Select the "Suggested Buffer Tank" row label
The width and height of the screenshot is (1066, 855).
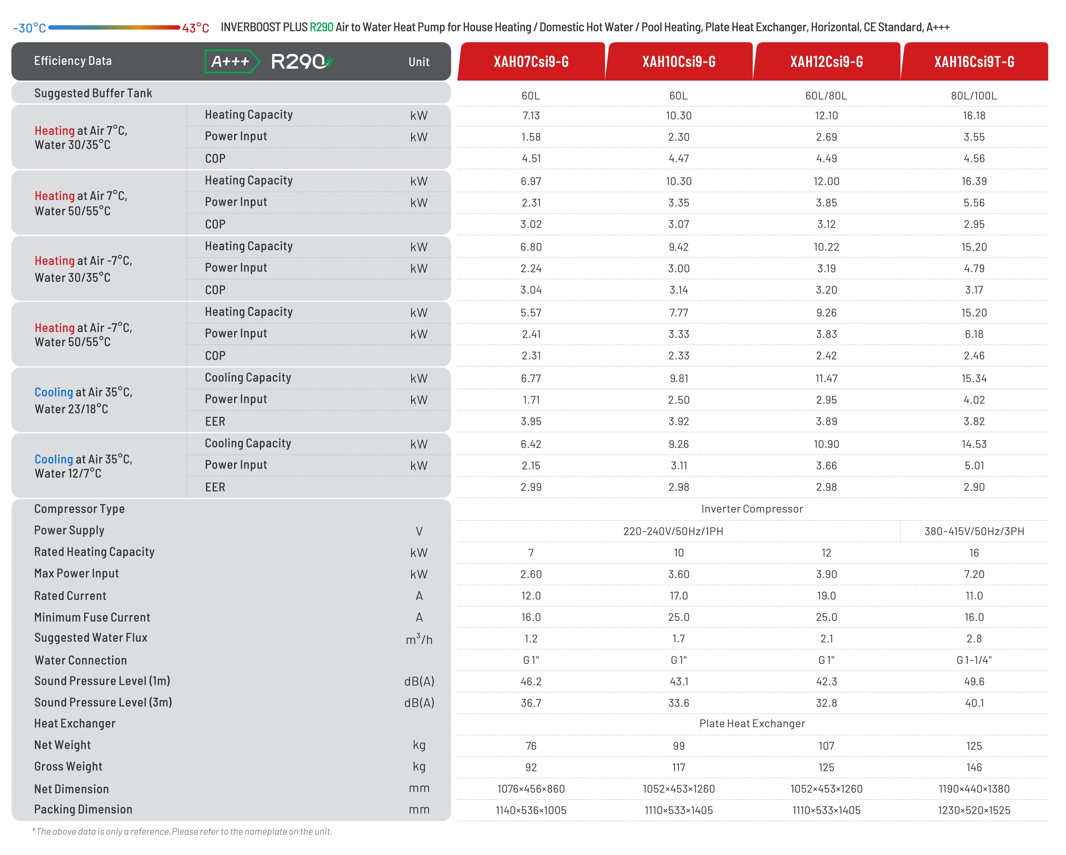coord(93,93)
